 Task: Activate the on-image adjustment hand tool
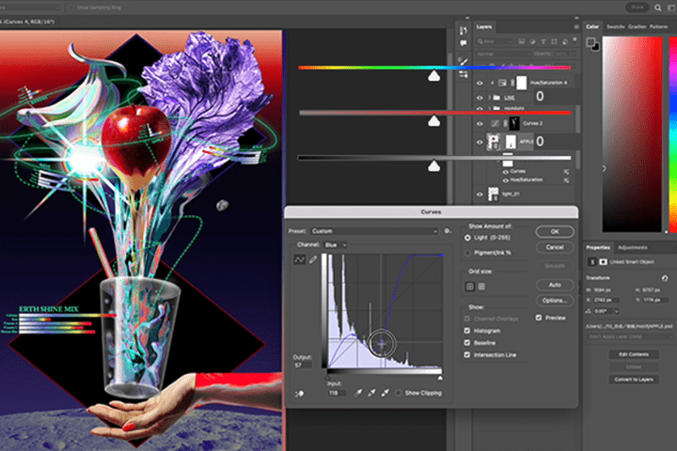click(299, 393)
